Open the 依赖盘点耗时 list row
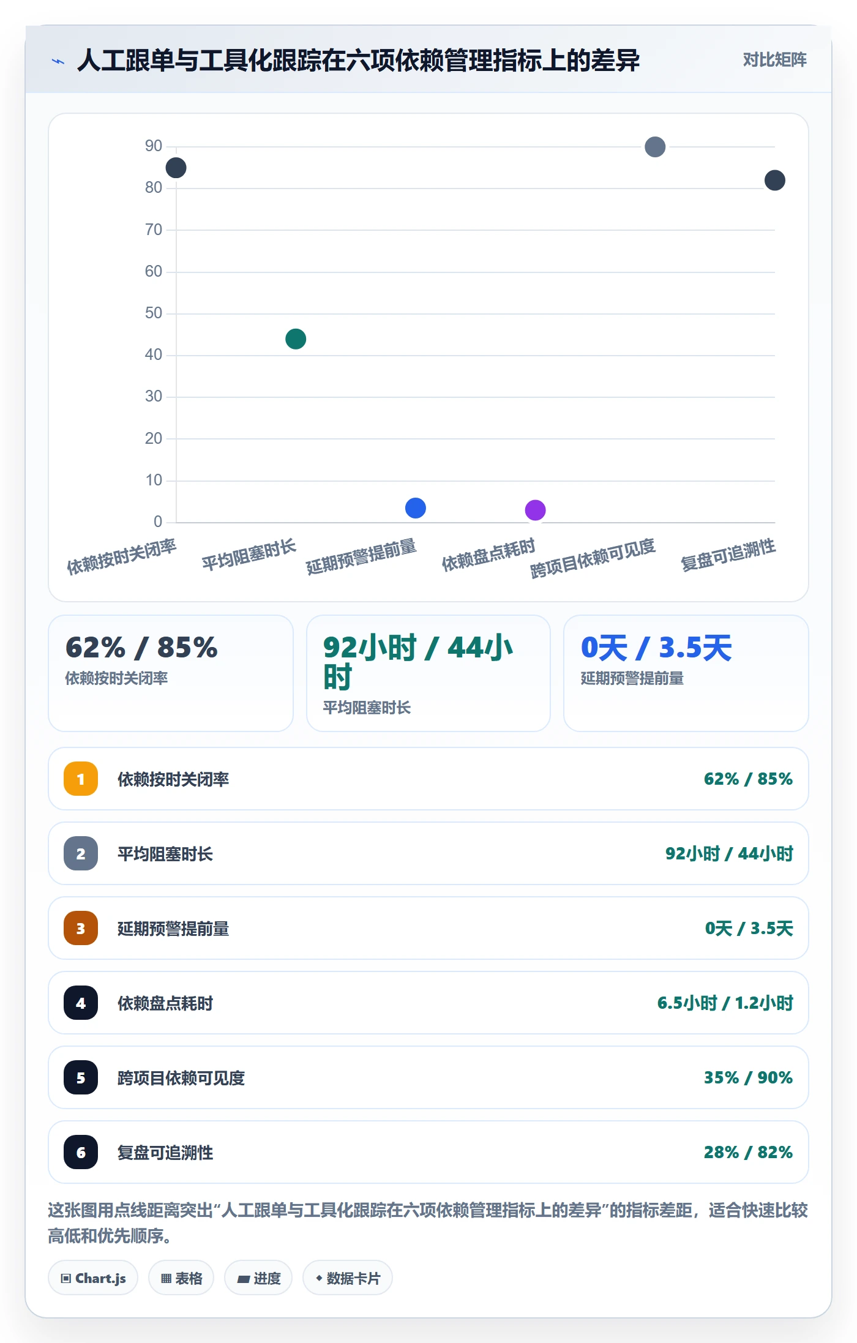This screenshot has width=857, height=1343. point(428,1003)
